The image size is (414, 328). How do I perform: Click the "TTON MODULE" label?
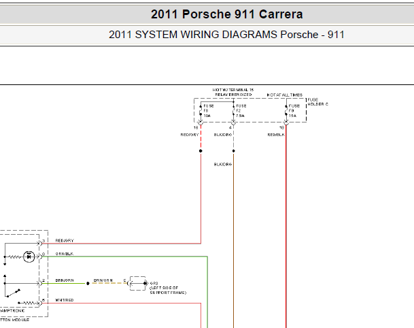tap(14, 320)
